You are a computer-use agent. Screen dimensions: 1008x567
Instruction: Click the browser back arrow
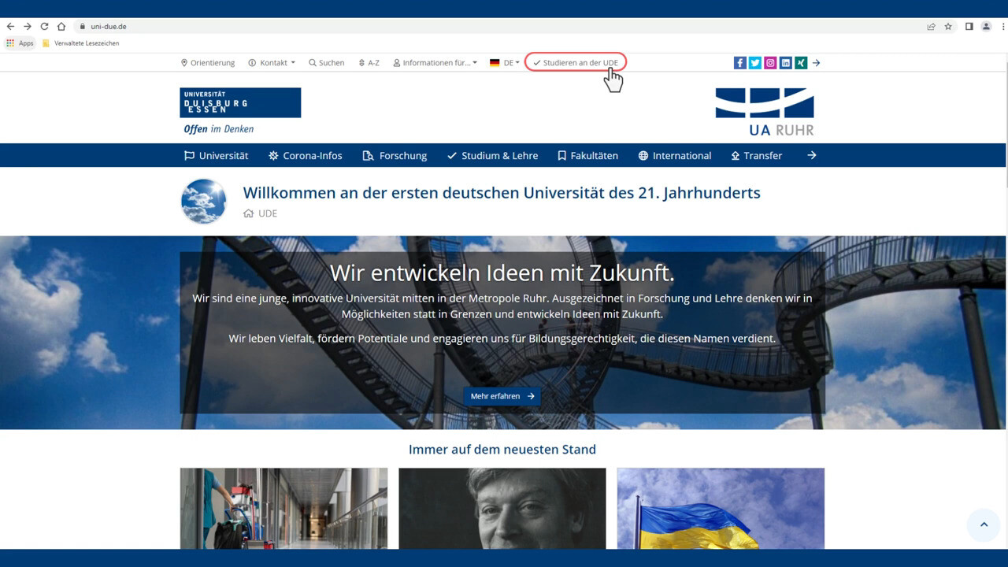point(10,26)
